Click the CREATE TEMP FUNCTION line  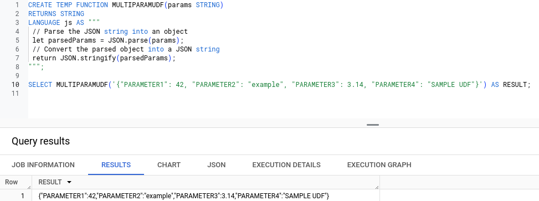click(126, 5)
